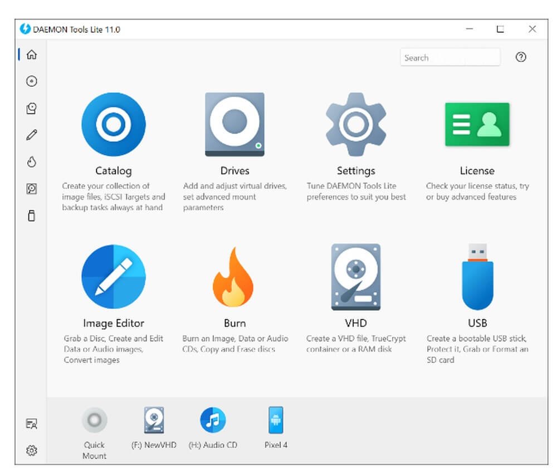This screenshot has width=557, height=476.
Task: Select the pencil Image Editor sidebar icon
Action: point(32,135)
